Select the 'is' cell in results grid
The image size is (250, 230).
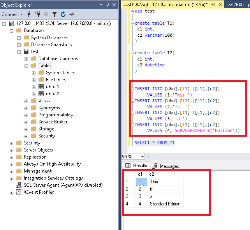point(165,189)
